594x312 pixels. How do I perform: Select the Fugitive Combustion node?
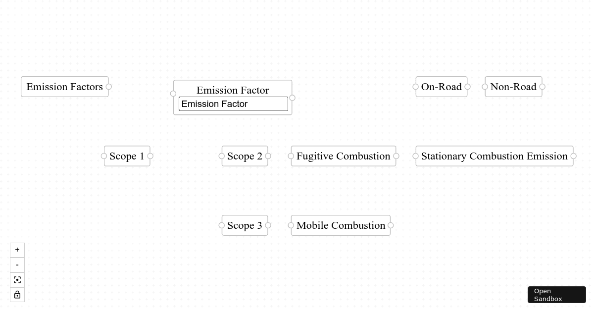pos(343,156)
